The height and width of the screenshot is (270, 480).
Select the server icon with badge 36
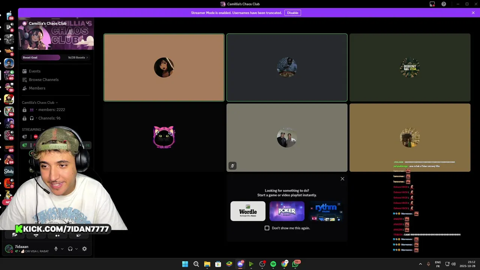pos(9,111)
